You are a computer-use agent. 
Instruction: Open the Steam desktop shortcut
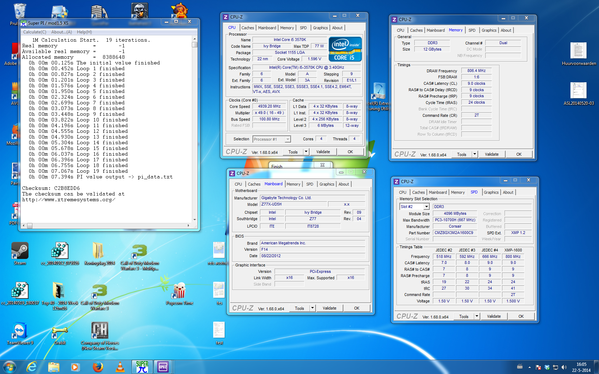point(20,254)
